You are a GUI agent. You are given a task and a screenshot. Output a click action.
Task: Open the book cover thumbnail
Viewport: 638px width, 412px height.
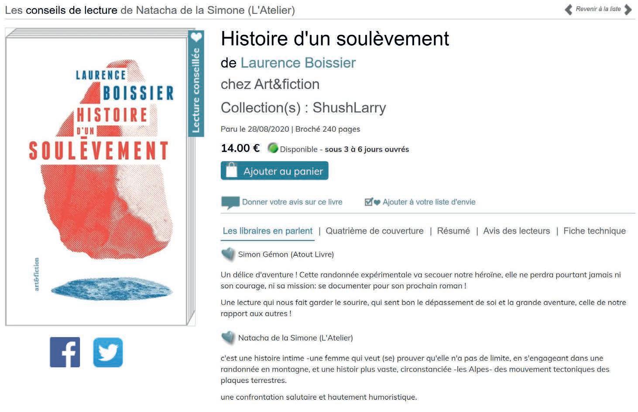pyautogui.click(x=100, y=178)
